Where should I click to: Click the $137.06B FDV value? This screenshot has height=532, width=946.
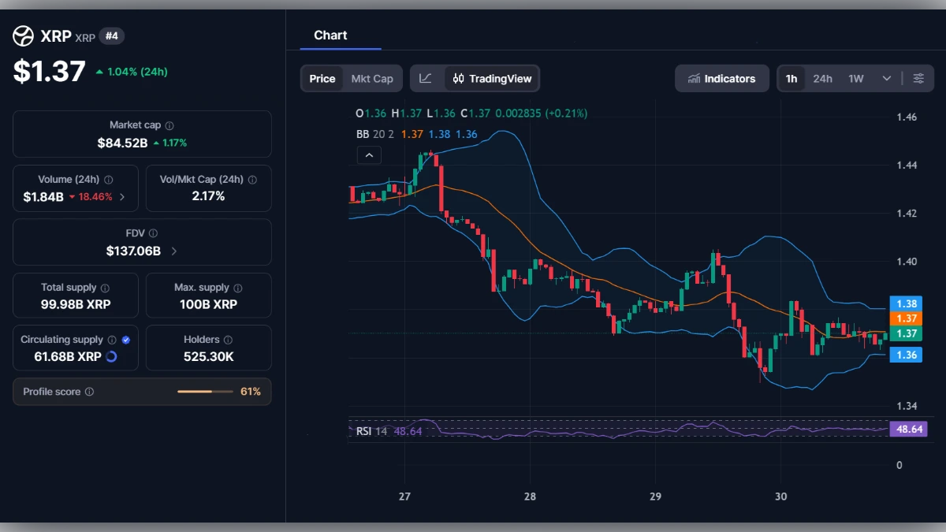(133, 251)
